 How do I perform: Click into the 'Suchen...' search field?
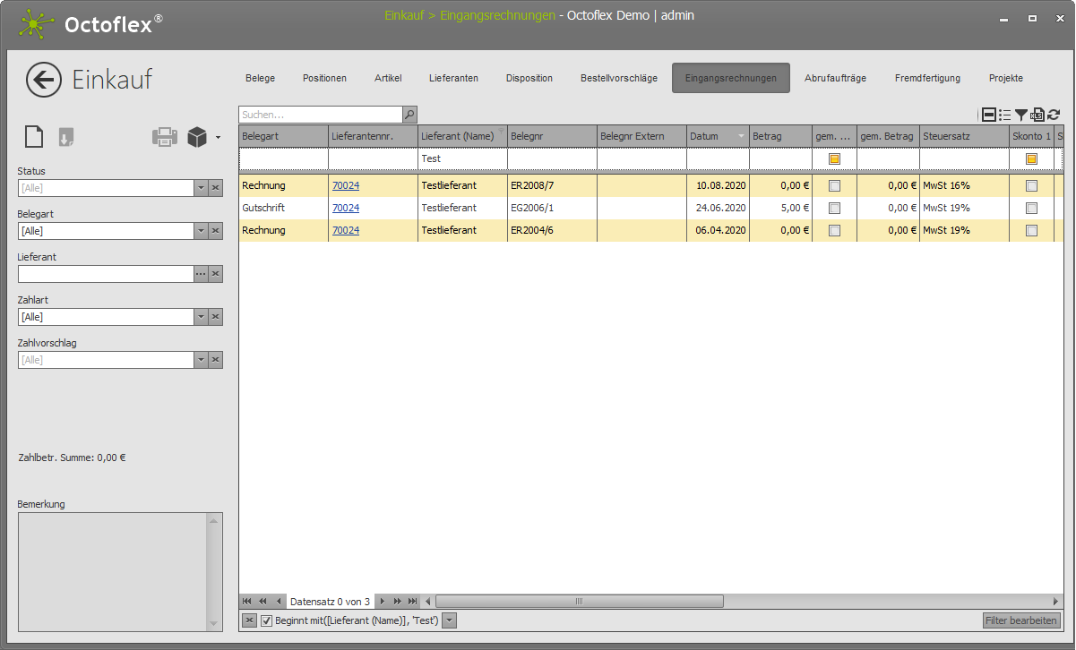click(320, 115)
